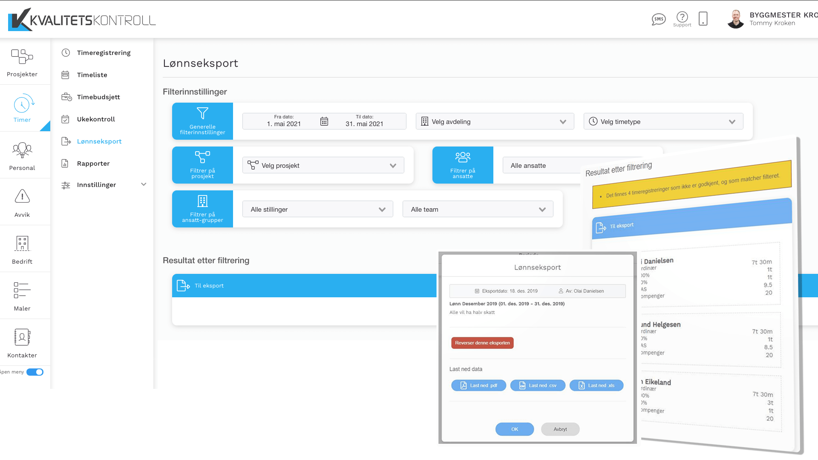The height and width of the screenshot is (460, 818).
Task: Go to the Personal section
Action: coord(22,156)
